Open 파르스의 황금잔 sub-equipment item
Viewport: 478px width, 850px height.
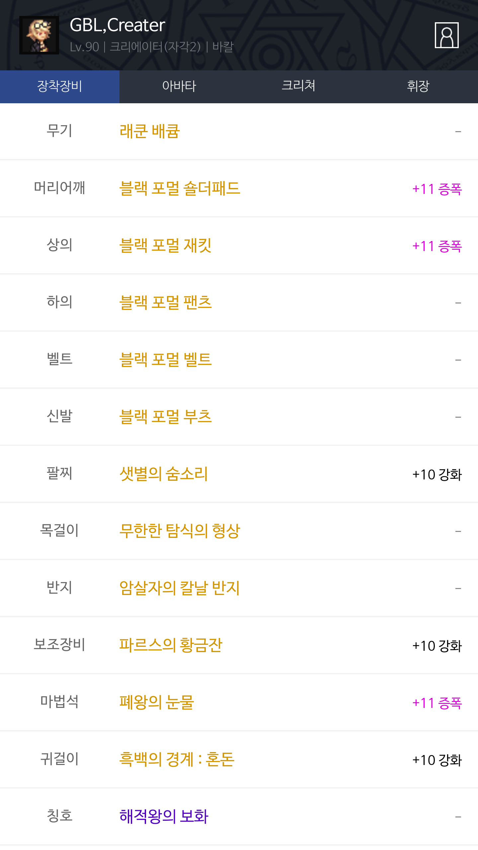(x=171, y=645)
